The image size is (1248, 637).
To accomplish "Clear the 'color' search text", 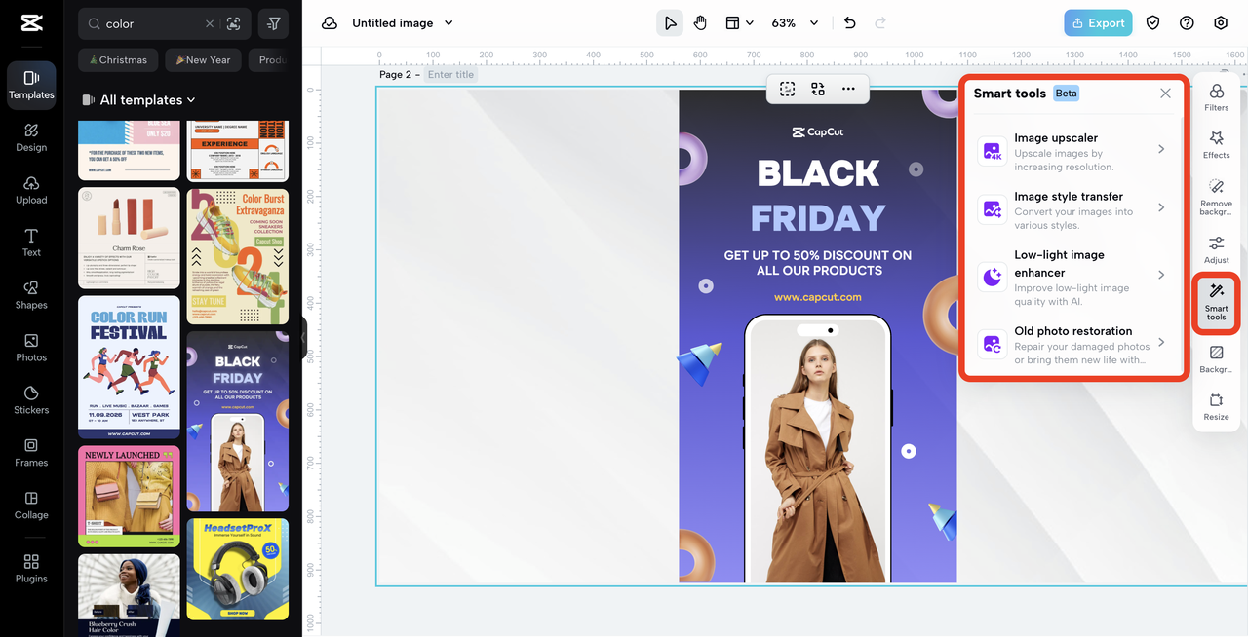I will (x=210, y=23).
